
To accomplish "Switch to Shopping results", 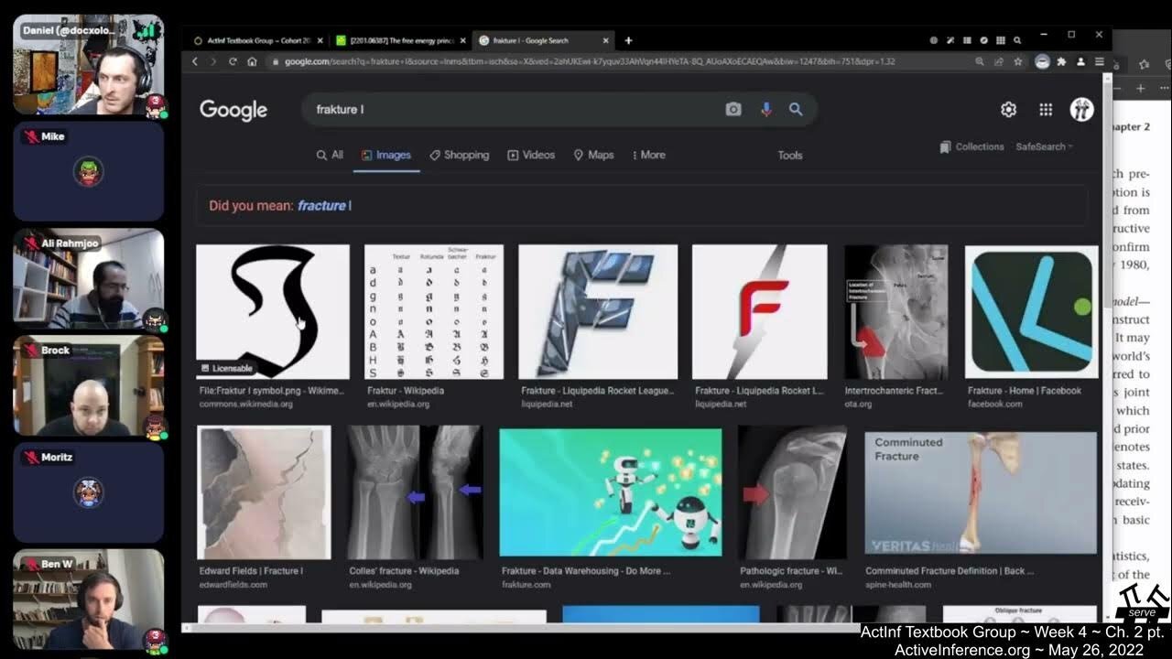I will [x=460, y=155].
